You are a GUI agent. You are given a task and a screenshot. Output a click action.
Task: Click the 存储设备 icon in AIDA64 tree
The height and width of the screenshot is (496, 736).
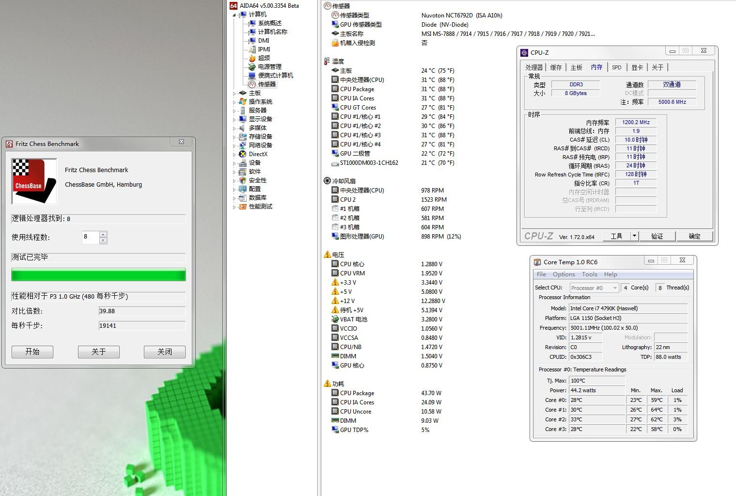pyautogui.click(x=243, y=137)
